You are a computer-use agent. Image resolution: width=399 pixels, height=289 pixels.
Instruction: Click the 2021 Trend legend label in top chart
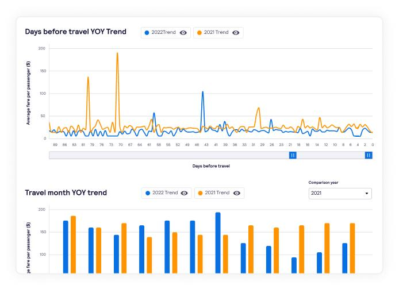[216, 32]
